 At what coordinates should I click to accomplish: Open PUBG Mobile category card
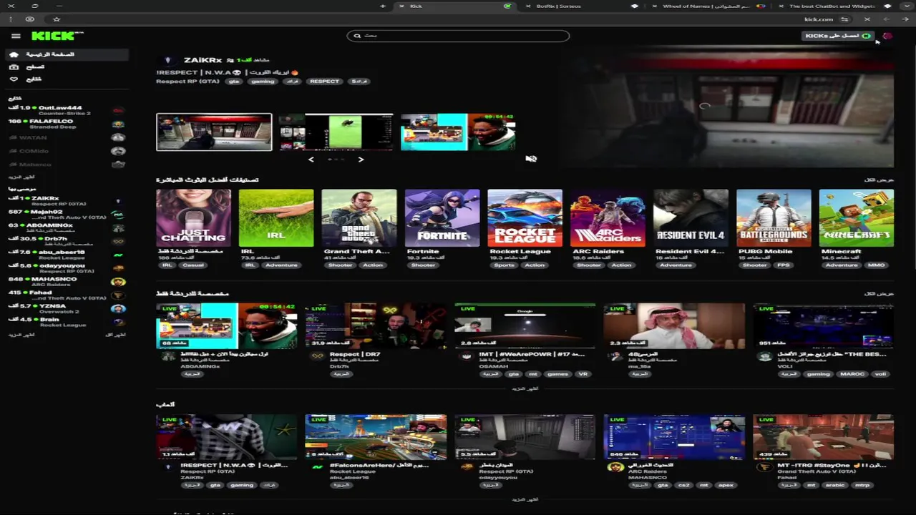(x=774, y=218)
